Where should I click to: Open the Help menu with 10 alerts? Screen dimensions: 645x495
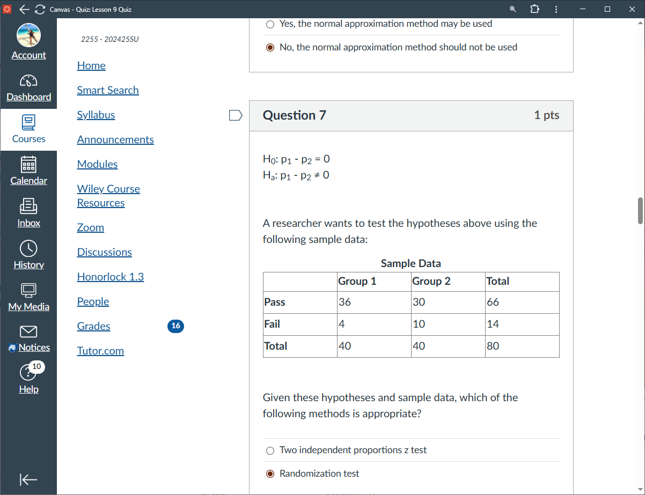[x=28, y=379]
